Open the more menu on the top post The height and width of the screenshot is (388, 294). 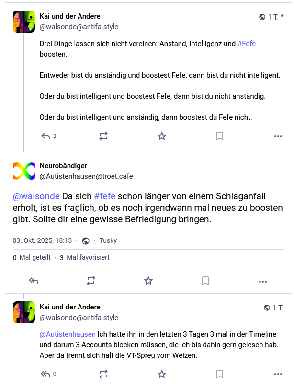click(x=278, y=136)
